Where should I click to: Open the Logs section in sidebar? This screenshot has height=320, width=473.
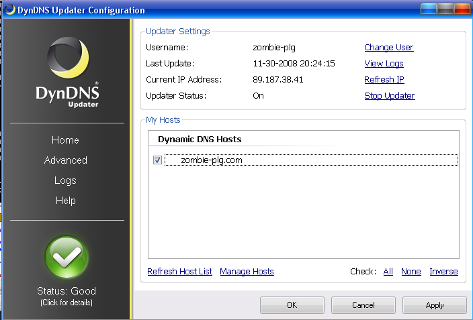point(65,180)
